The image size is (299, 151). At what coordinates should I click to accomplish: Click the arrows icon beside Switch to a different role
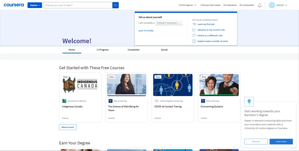pyautogui.click(x=194, y=35)
